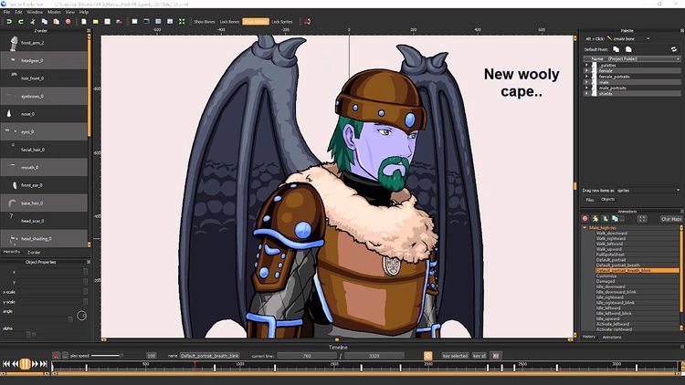Toggle the red loop button beside play speed
685x385 pixels.
(56, 355)
